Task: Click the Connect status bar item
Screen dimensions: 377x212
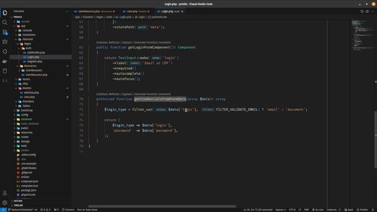Action: 68,210
